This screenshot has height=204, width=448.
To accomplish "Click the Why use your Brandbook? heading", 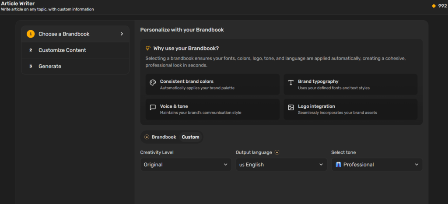I will [x=186, y=48].
